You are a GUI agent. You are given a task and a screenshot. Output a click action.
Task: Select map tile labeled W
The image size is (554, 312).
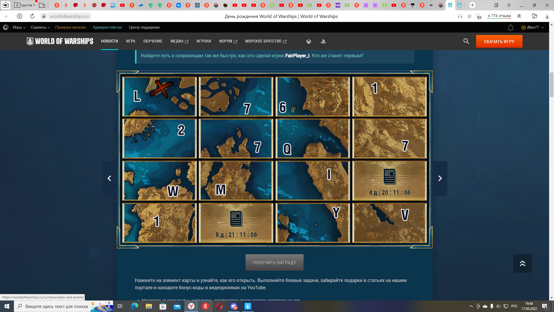tap(160, 181)
